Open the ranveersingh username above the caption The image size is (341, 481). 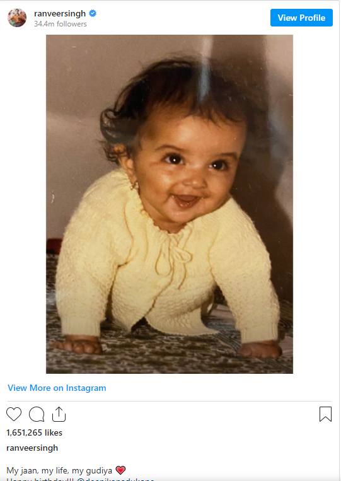tap(32, 448)
